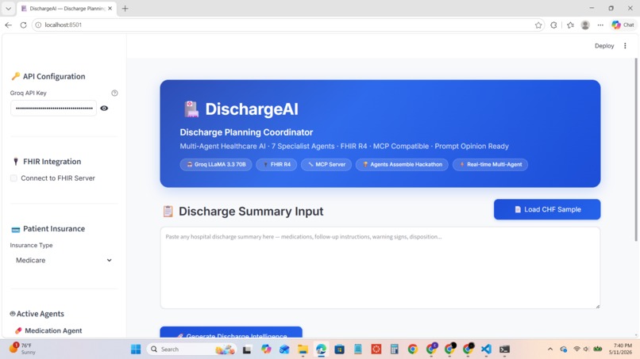This screenshot has height=359, width=640.
Task: Bookmark page with the star icon
Action: click(x=538, y=25)
